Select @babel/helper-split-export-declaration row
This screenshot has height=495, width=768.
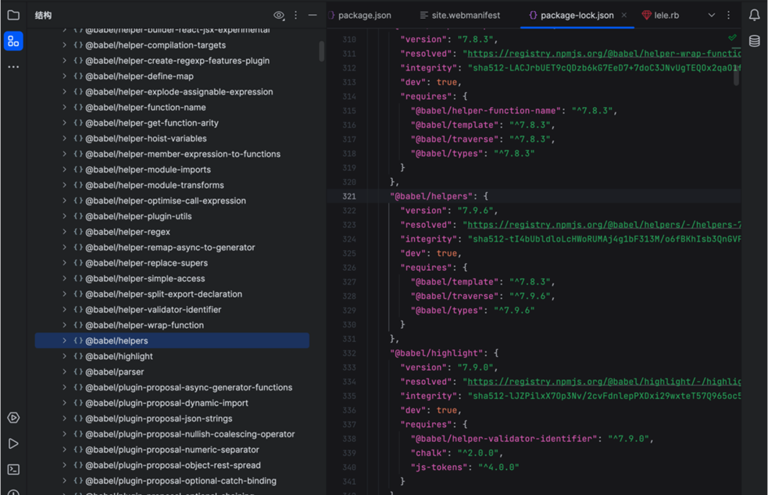point(172,294)
